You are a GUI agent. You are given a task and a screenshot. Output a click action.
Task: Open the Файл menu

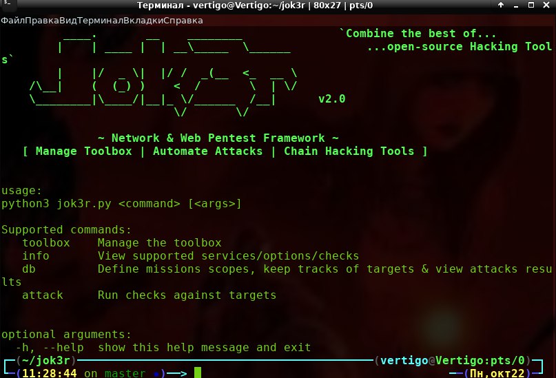coord(13,21)
